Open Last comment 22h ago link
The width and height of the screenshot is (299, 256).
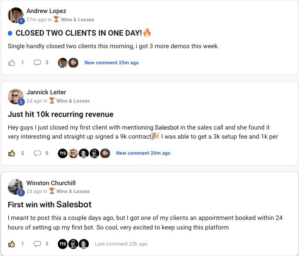121,244
